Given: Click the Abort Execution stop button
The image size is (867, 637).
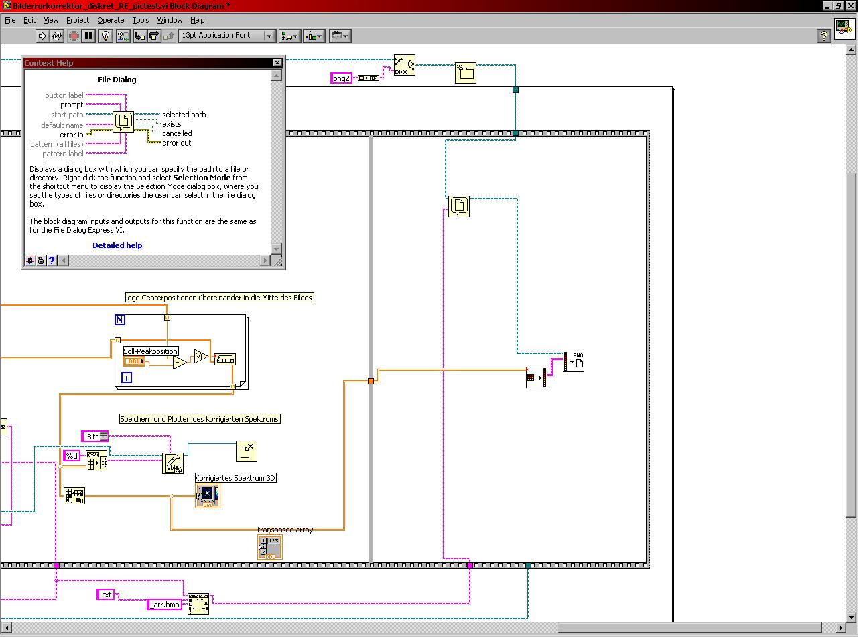Looking at the screenshot, I should pos(74,36).
